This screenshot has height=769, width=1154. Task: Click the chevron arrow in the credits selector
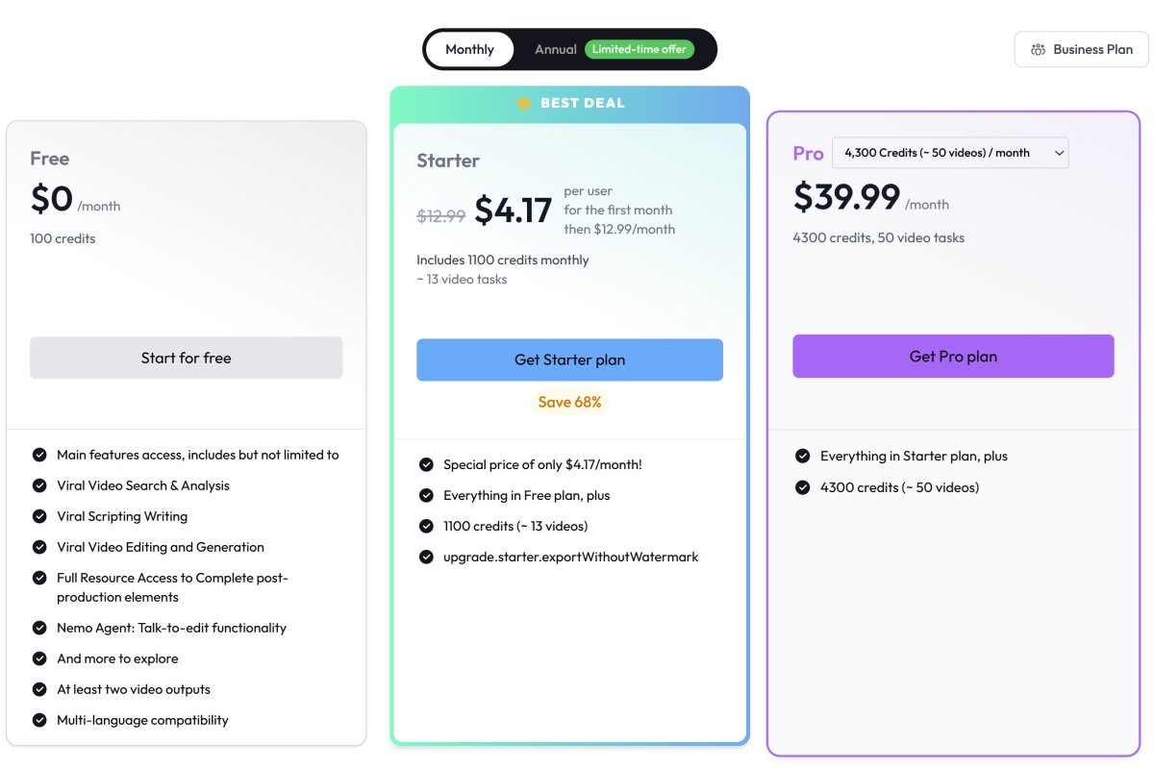point(1059,153)
